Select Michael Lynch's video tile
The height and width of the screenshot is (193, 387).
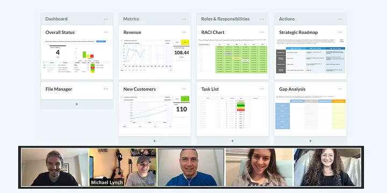pos(123,167)
